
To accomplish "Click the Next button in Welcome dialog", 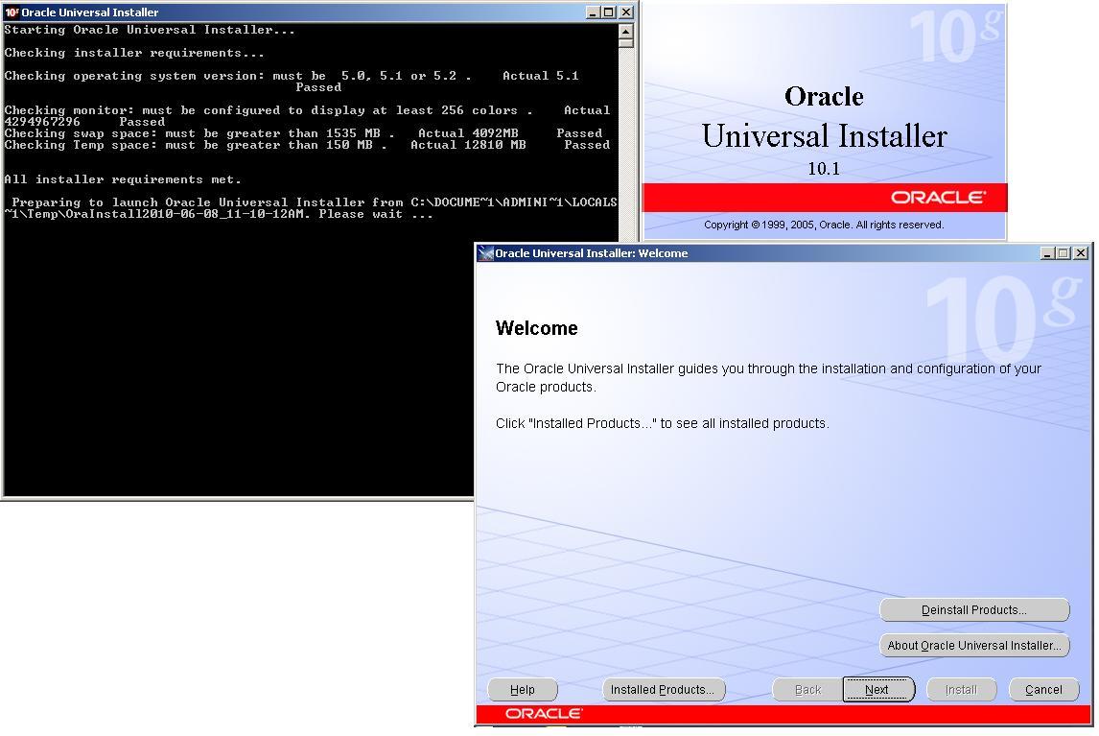I will pos(878,690).
